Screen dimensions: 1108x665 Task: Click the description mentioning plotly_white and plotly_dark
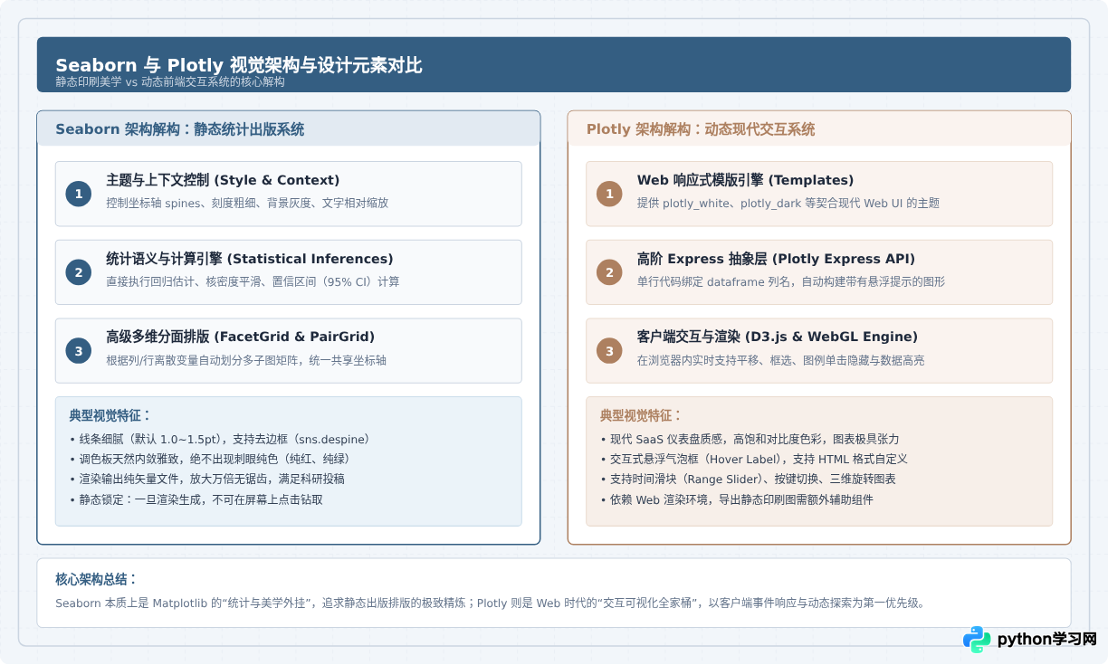[788, 203]
